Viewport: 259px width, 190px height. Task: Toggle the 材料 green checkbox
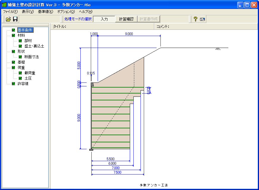13,35
